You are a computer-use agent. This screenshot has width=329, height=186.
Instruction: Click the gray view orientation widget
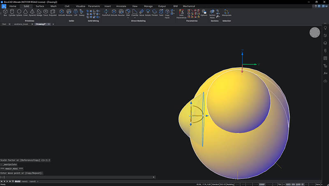pyautogui.click(x=315, y=33)
